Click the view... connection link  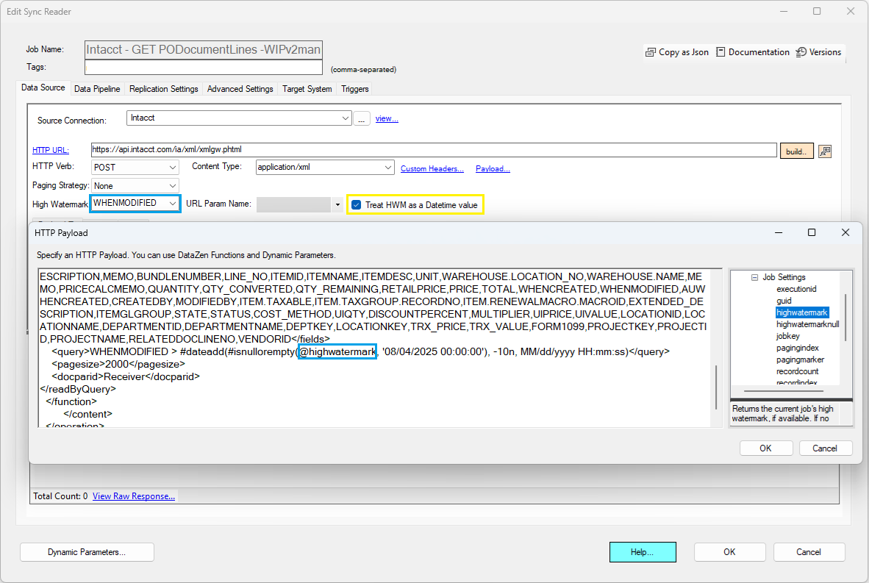click(387, 118)
